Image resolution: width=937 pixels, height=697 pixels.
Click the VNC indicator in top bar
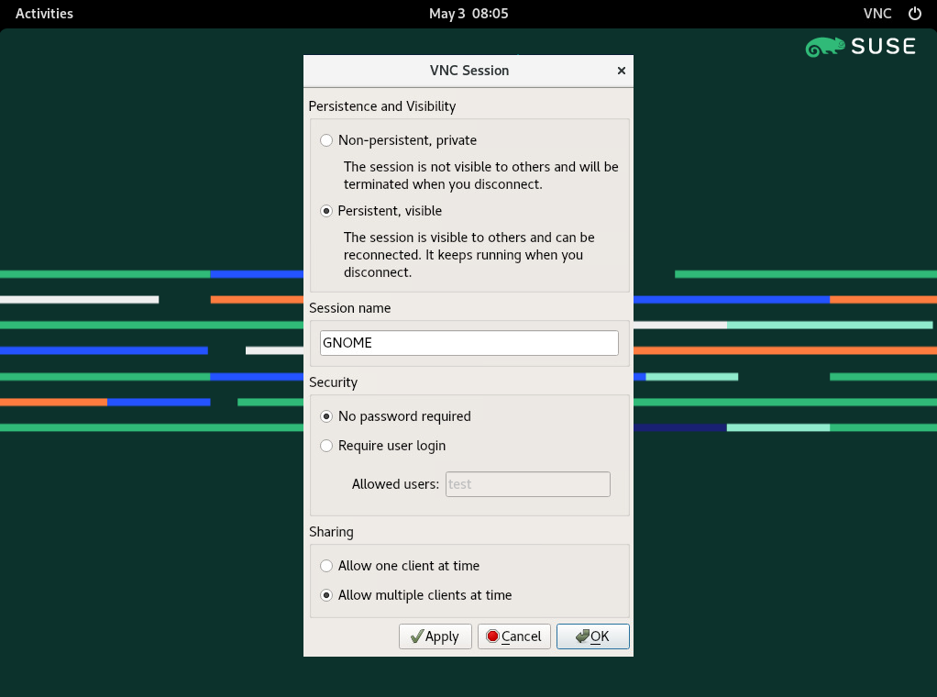click(x=876, y=14)
